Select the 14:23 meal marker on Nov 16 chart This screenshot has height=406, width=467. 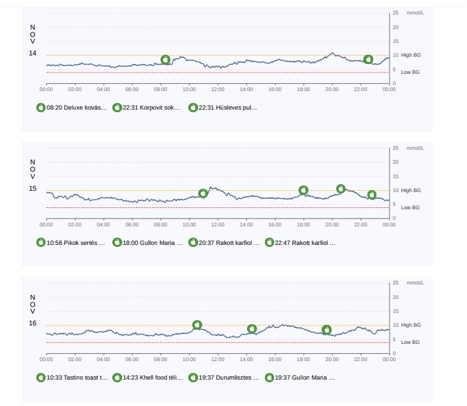(x=252, y=329)
